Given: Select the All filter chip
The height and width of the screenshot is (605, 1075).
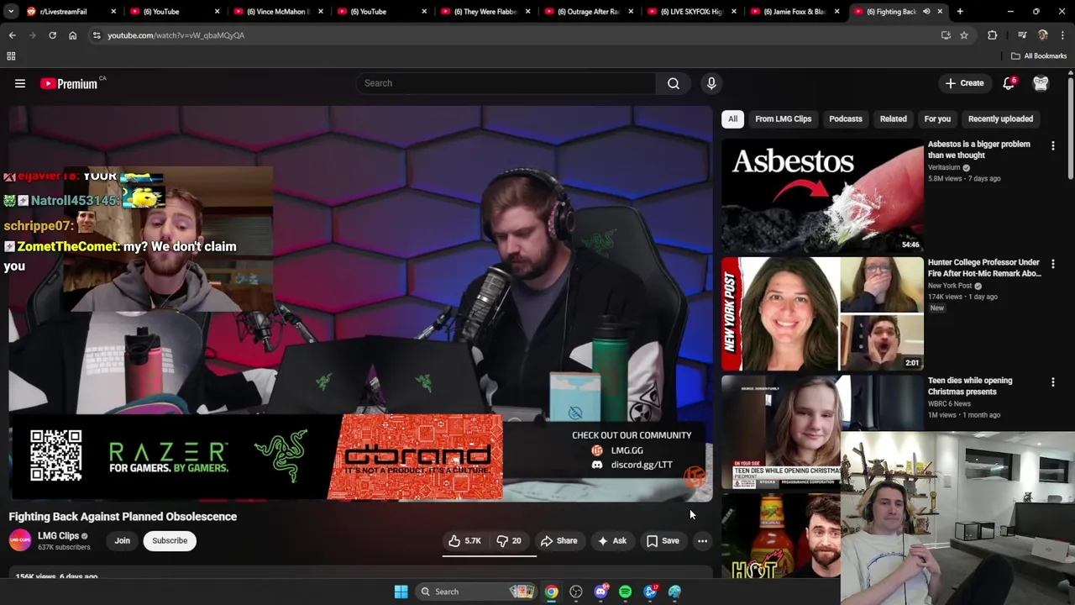Looking at the screenshot, I should coord(732,119).
